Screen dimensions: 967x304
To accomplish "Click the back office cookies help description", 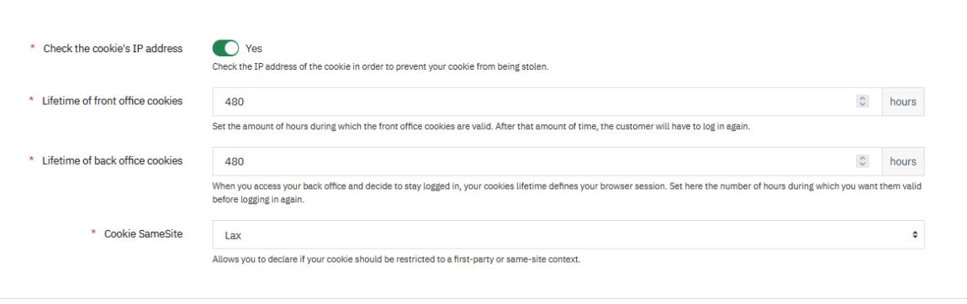I will pyautogui.click(x=567, y=192).
